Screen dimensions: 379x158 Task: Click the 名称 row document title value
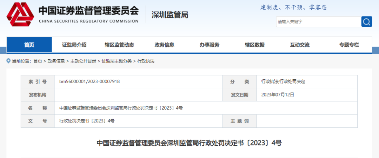tap(121, 108)
